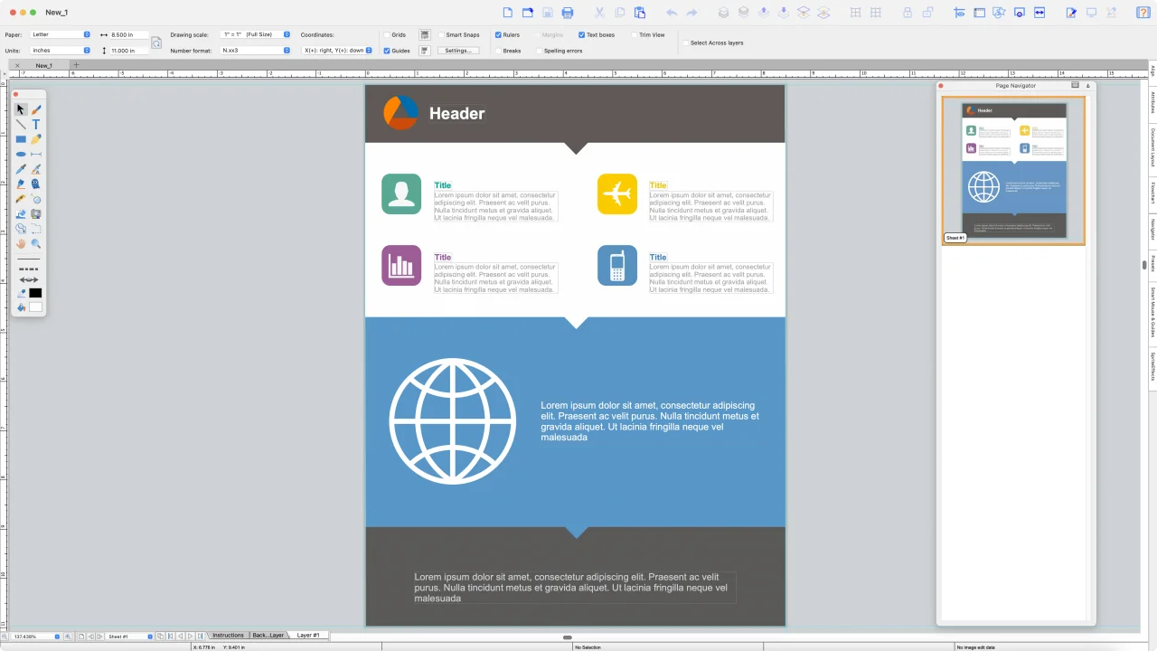Pick the Oval shape tool
Viewport: 1157px width, 651px height.
[x=21, y=155]
